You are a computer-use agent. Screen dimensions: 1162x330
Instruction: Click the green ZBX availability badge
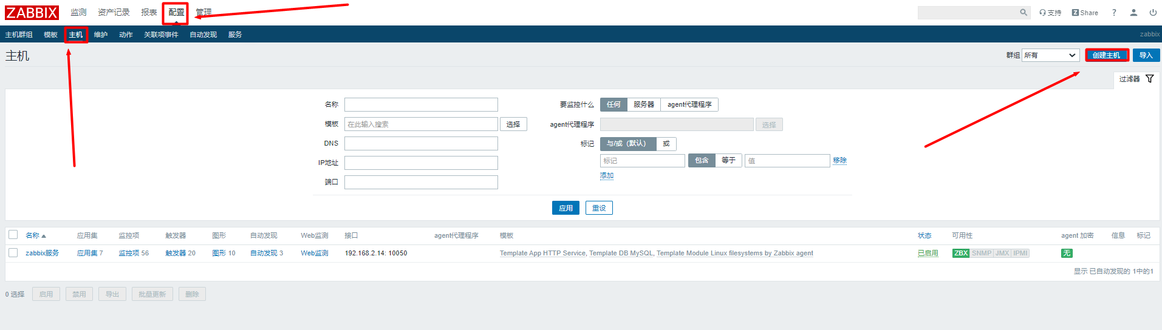coord(961,253)
